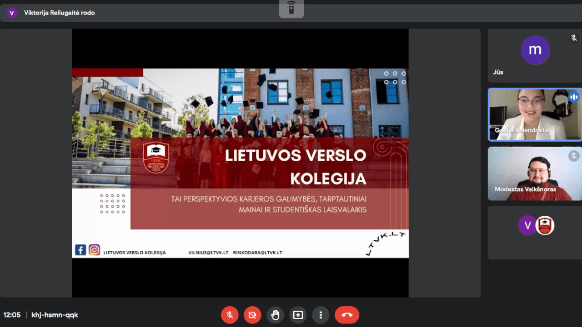
Task: Select your own tile labeled Jūs
Action: (x=535, y=55)
